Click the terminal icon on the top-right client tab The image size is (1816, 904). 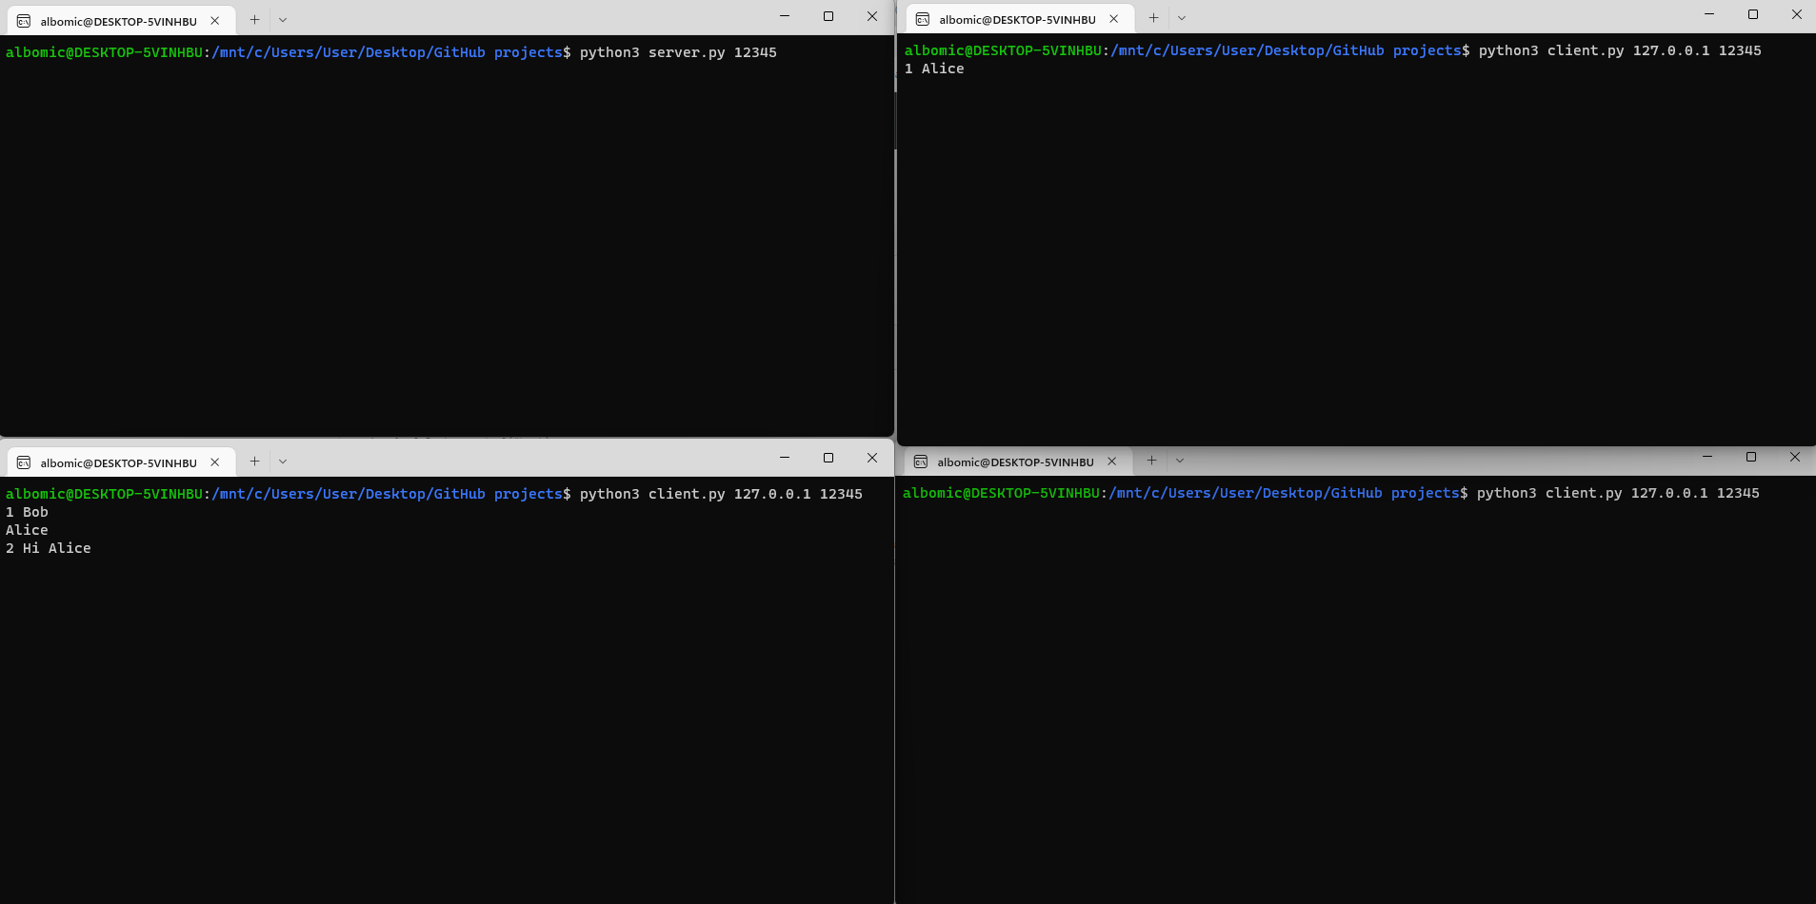coord(922,18)
